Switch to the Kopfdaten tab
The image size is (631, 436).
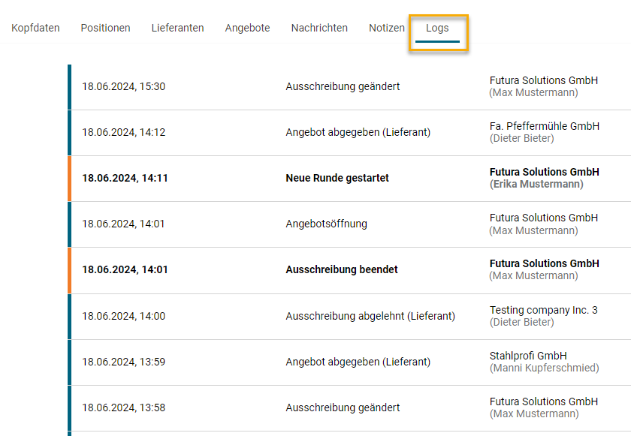pos(35,28)
